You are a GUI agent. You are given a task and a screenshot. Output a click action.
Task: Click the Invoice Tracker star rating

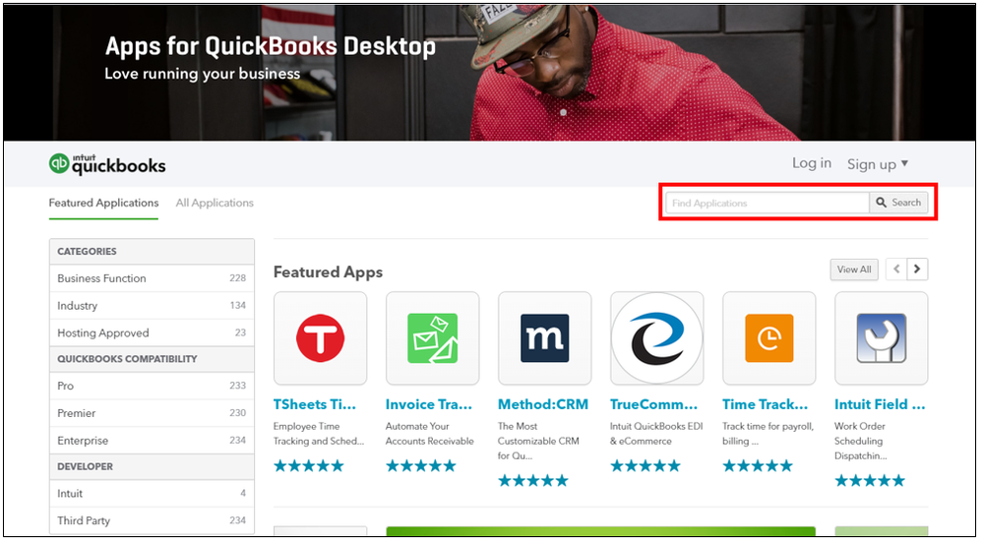(x=421, y=465)
